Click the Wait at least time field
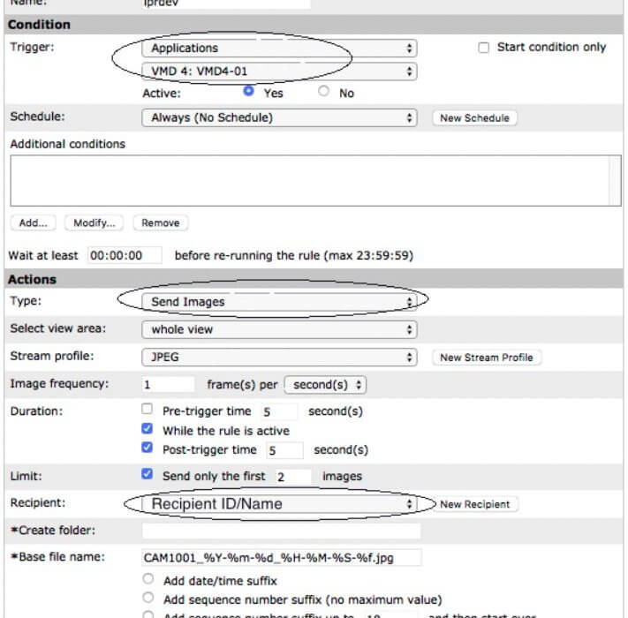The image size is (628, 618). [x=125, y=255]
